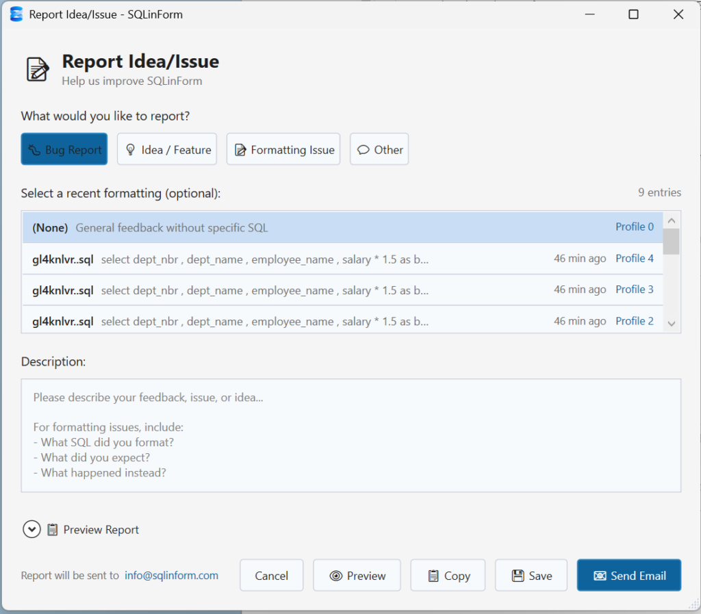
Task: Focus the Description text area
Action: pyautogui.click(x=351, y=435)
